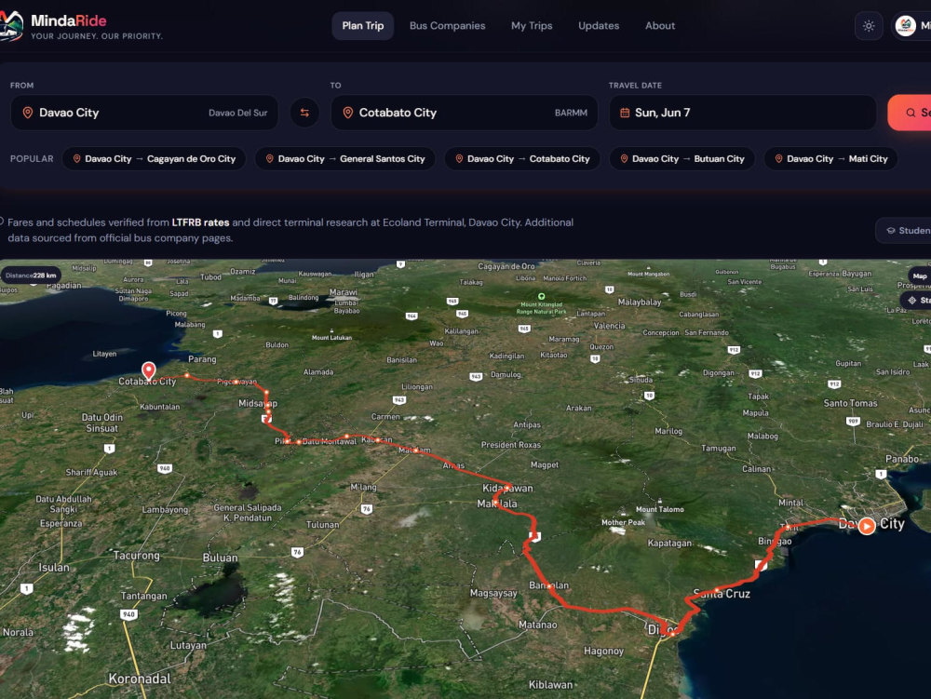Open the About tab
This screenshot has width=931, height=699.
tap(660, 26)
